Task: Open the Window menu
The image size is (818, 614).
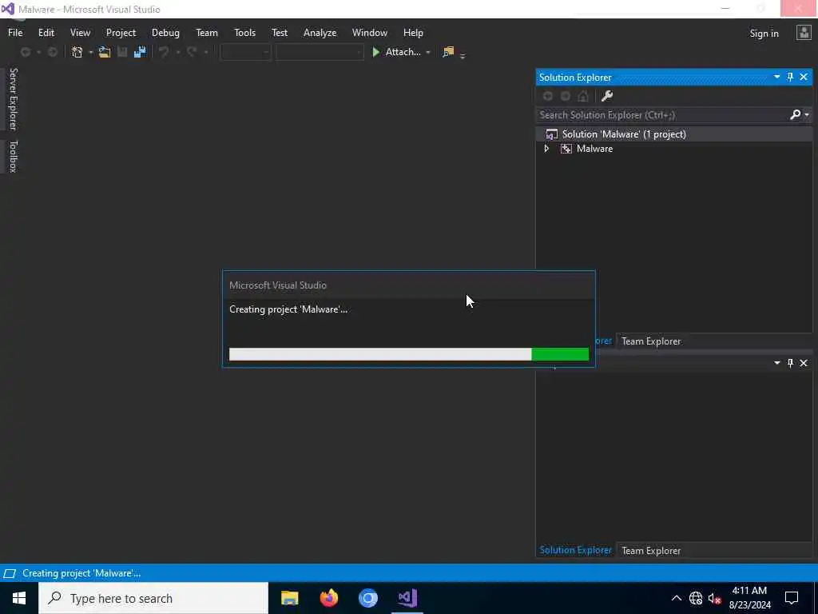Action: point(369,32)
